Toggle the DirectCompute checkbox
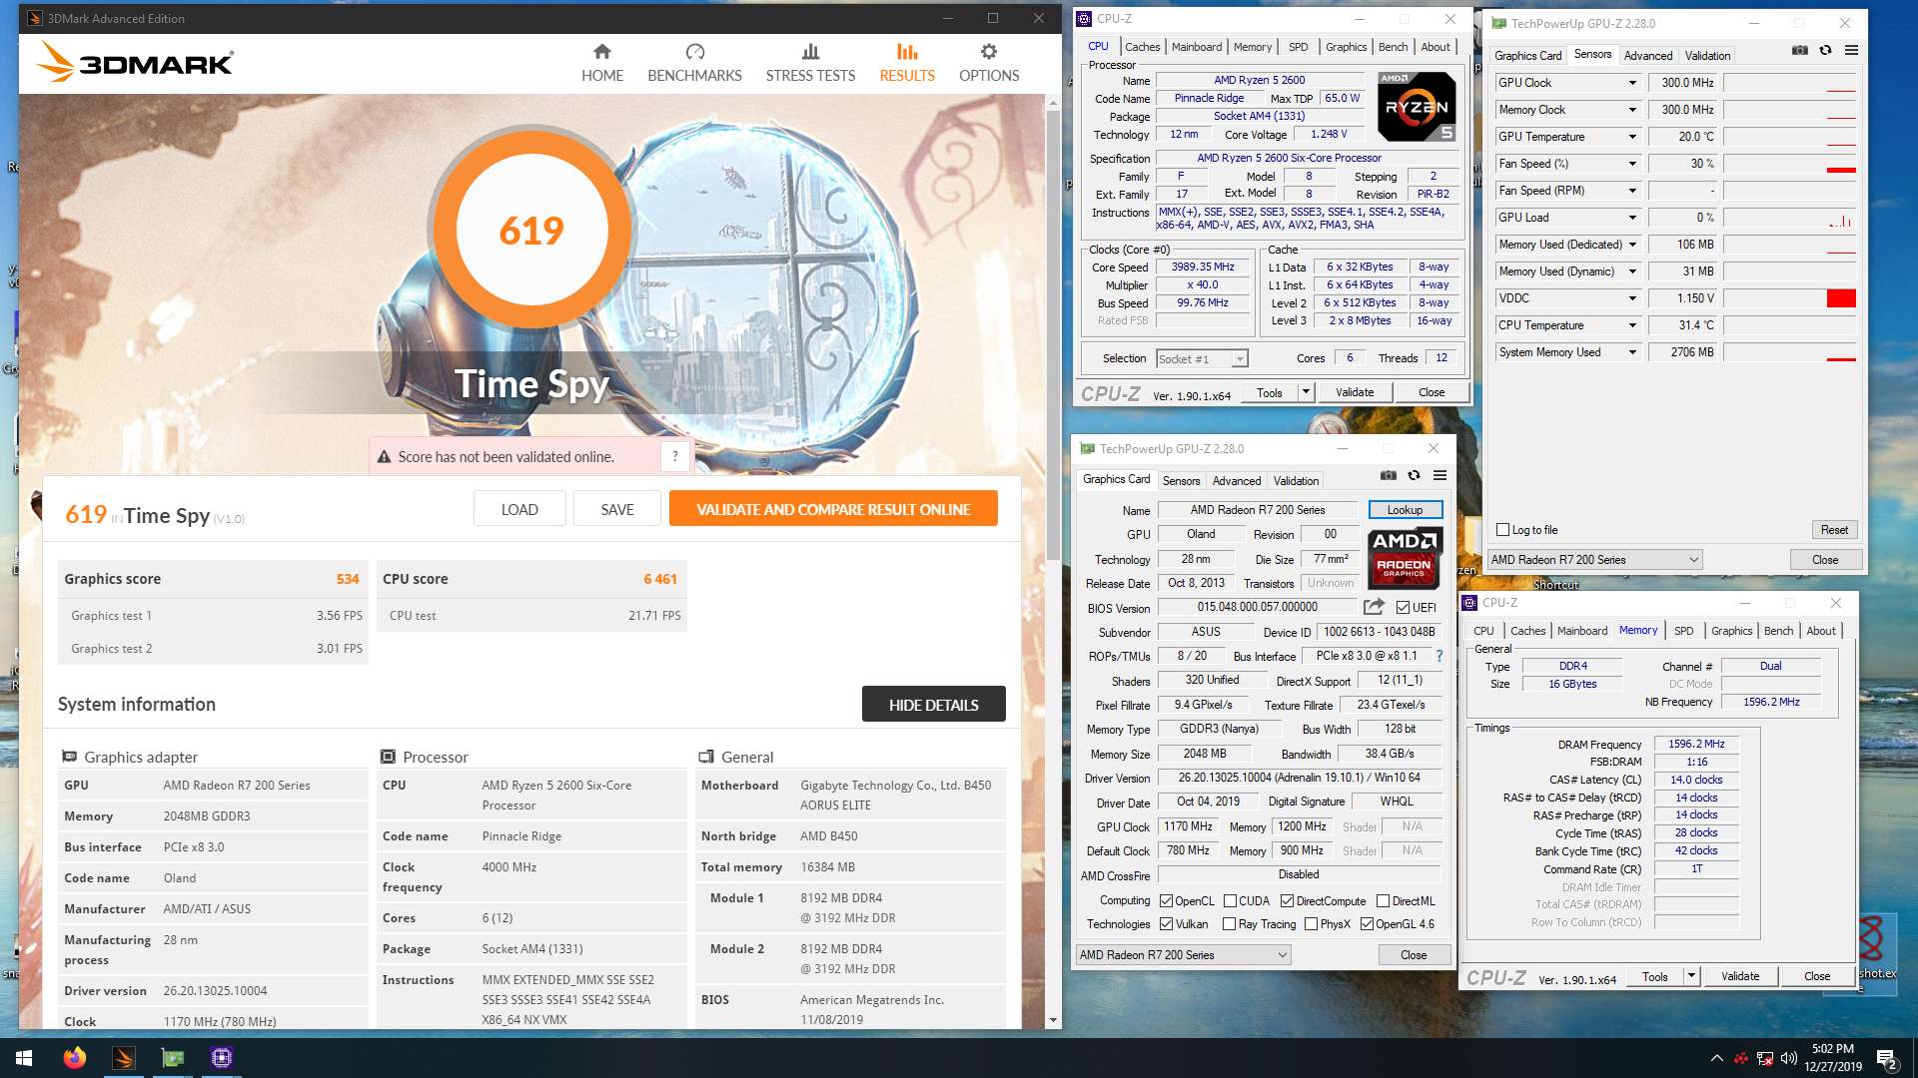This screenshot has width=1918, height=1078. point(1287,900)
